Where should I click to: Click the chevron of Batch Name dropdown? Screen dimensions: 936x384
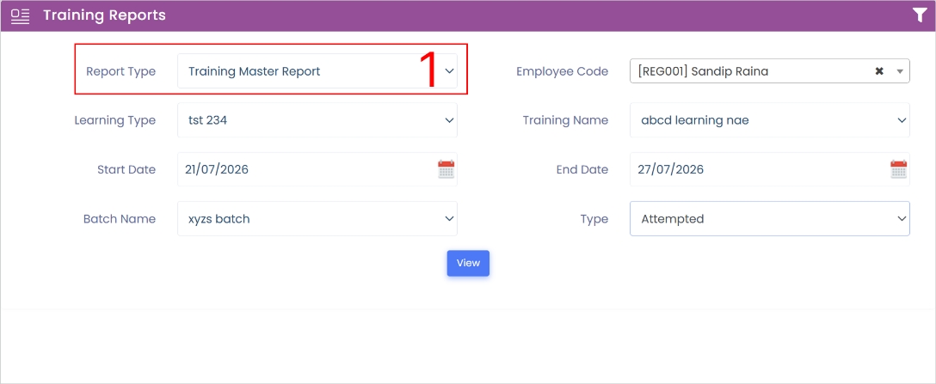[x=449, y=219]
